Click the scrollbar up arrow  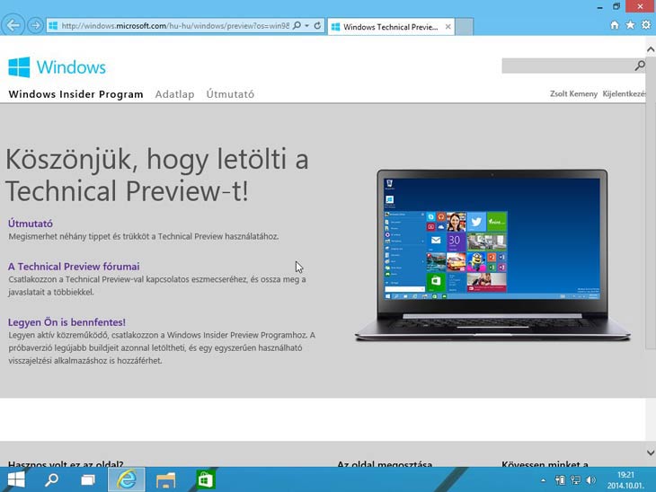(x=651, y=49)
